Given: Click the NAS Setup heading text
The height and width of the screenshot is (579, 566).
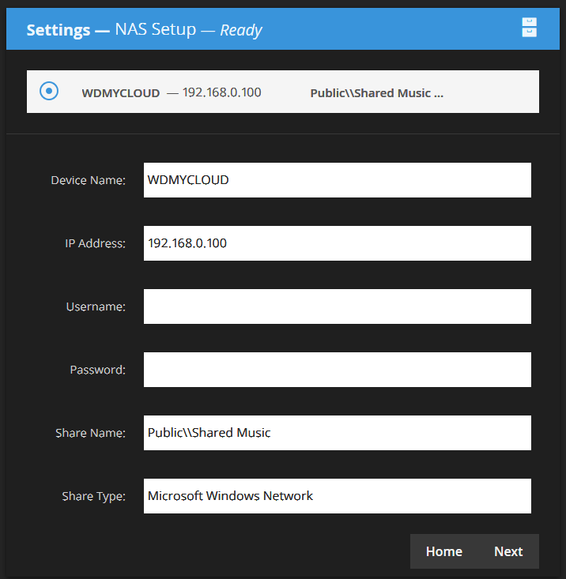Looking at the screenshot, I should click(x=156, y=29).
